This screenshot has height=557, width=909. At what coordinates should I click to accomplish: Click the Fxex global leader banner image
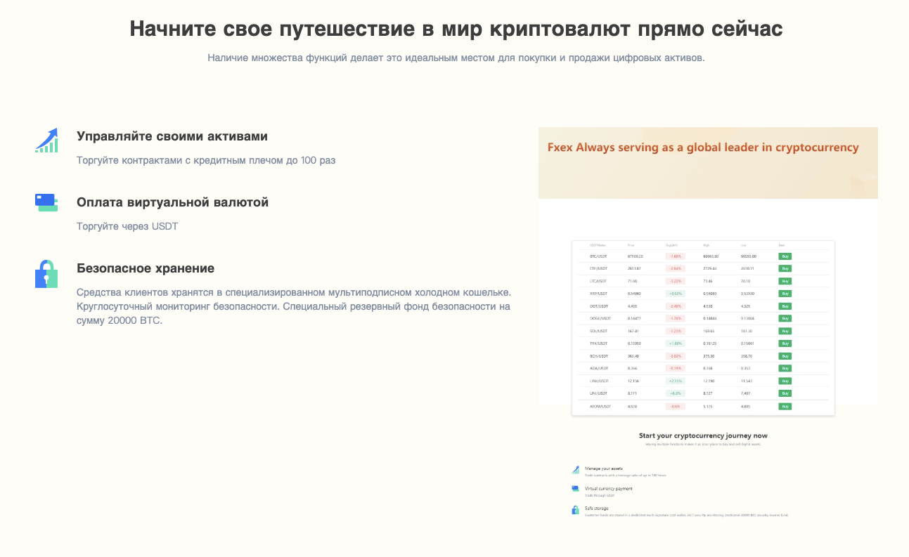click(708, 163)
